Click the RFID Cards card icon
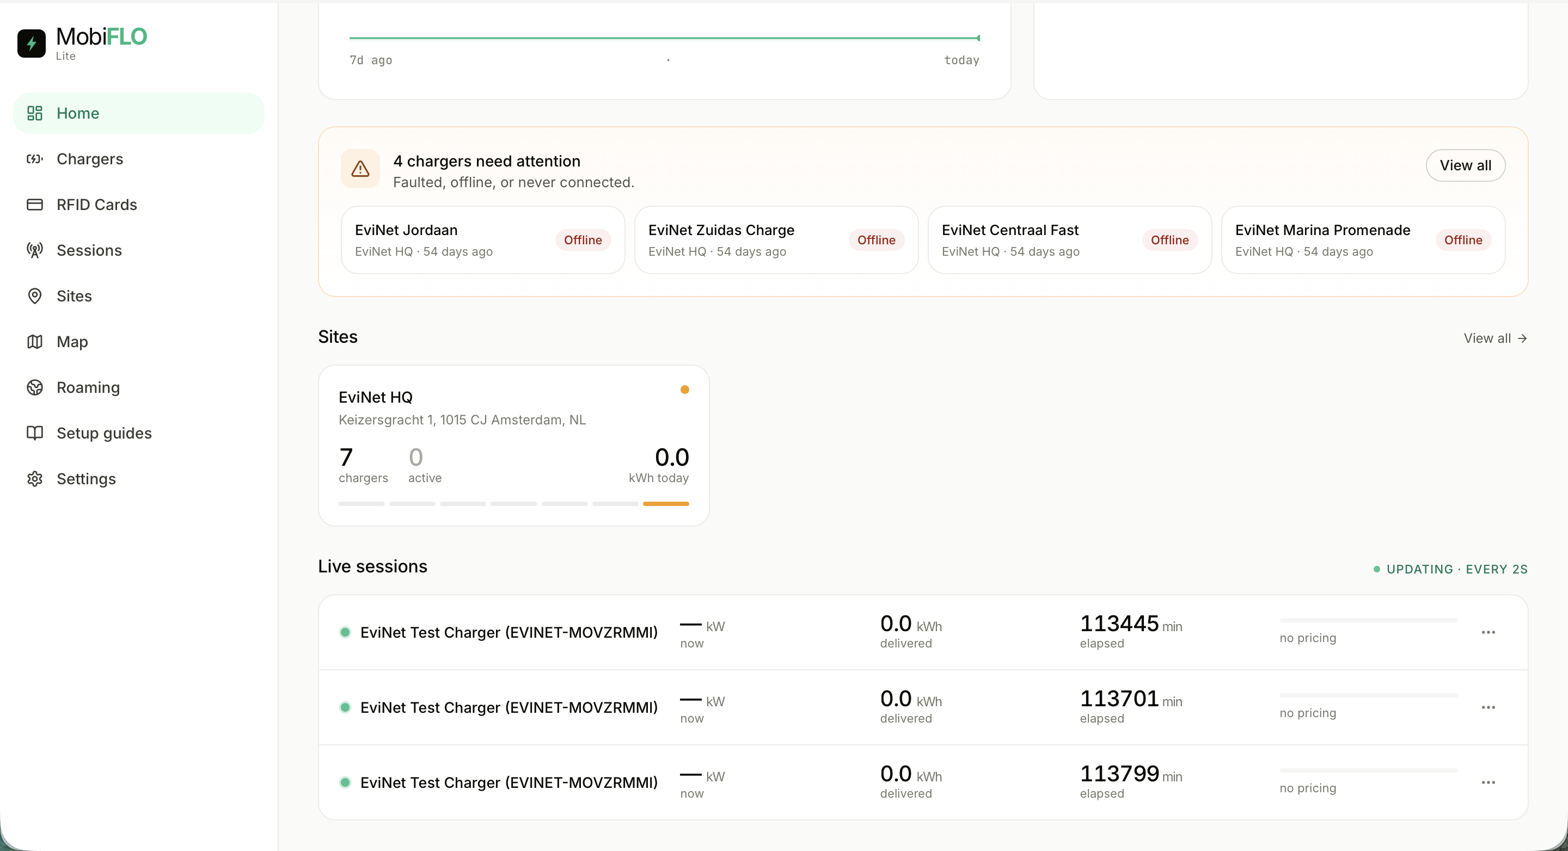Screen dimensions: 1568x851 tap(35, 205)
